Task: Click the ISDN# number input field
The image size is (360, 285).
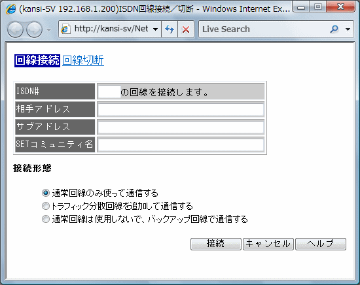Action: point(109,92)
